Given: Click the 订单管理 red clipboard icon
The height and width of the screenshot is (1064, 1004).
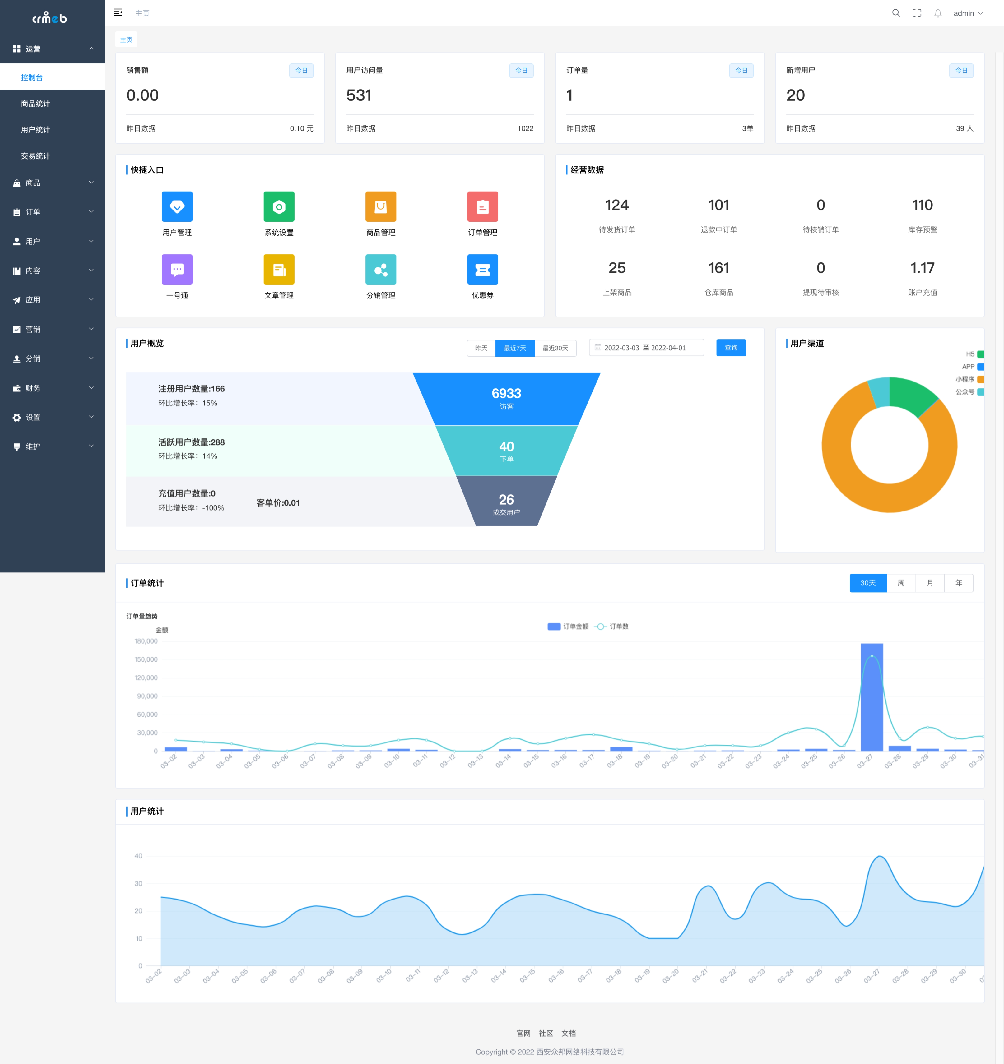Looking at the screenshot, I should pos(482,206).
